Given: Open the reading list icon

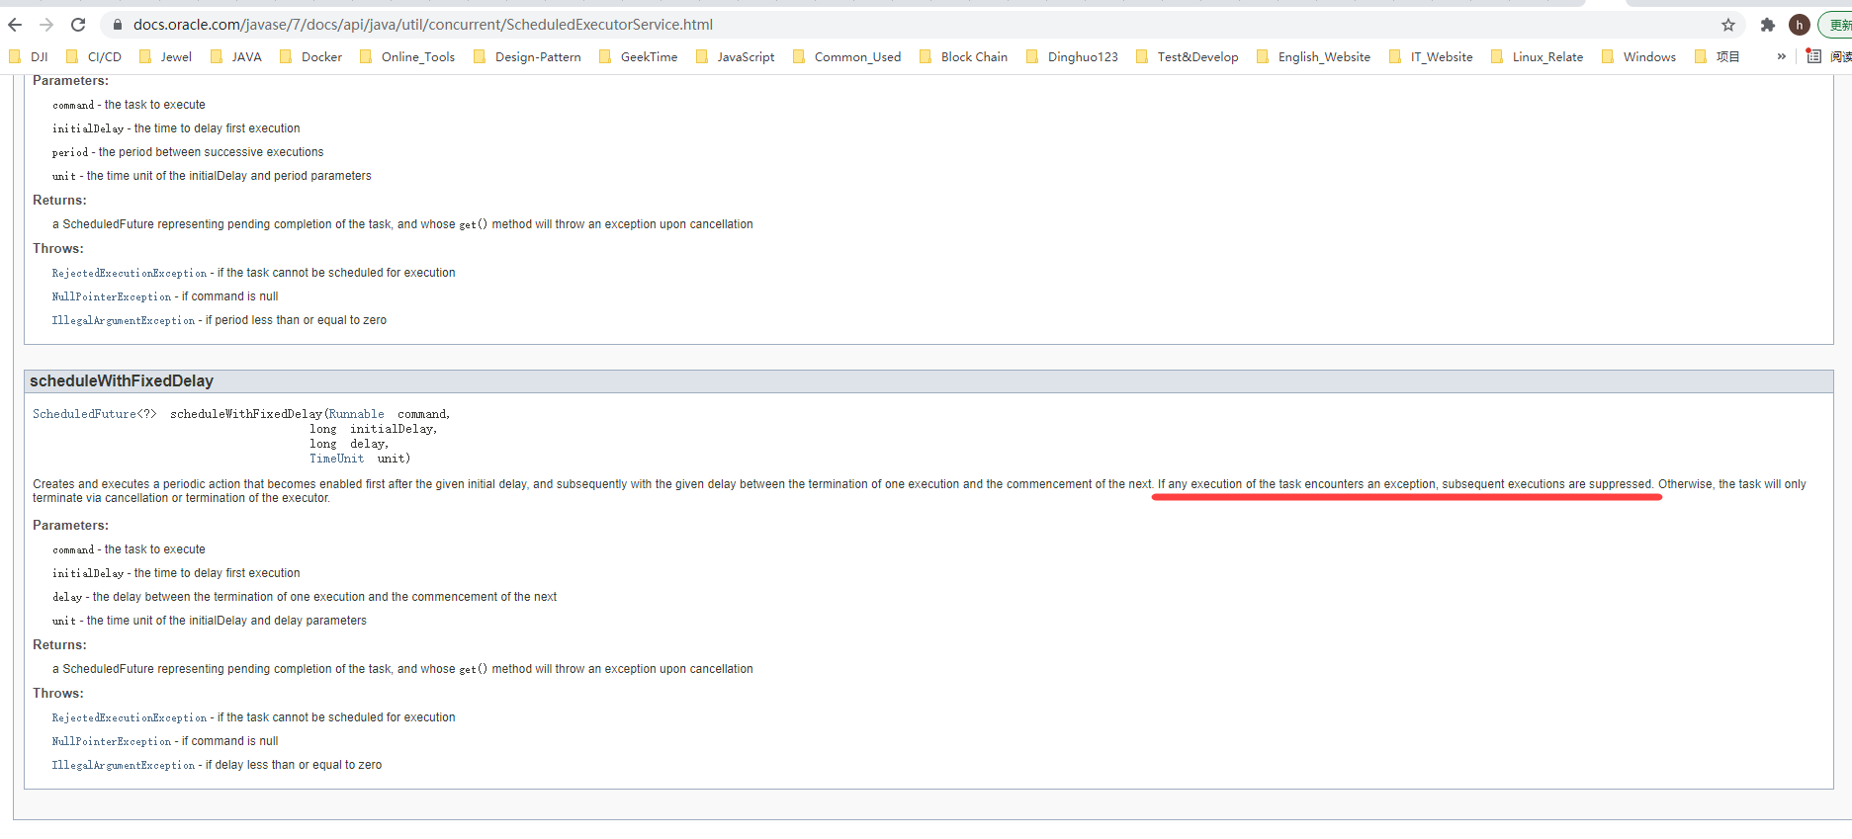Looking at the screenshot, I should point(1813,56).
